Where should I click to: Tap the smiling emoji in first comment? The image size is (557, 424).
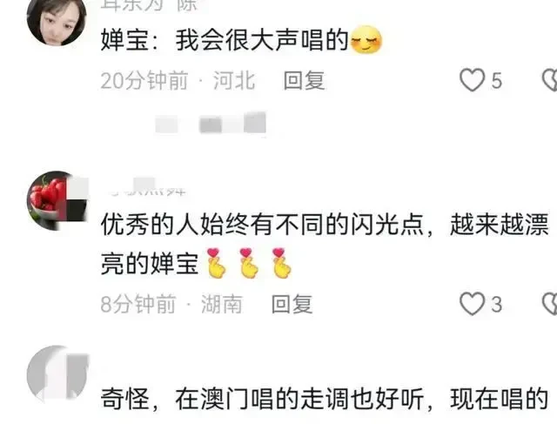[366, 40]
